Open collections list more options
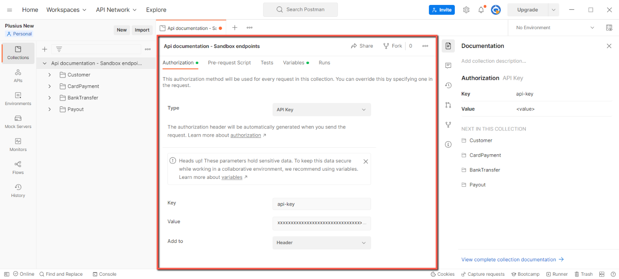 click(x=148, y=49)
